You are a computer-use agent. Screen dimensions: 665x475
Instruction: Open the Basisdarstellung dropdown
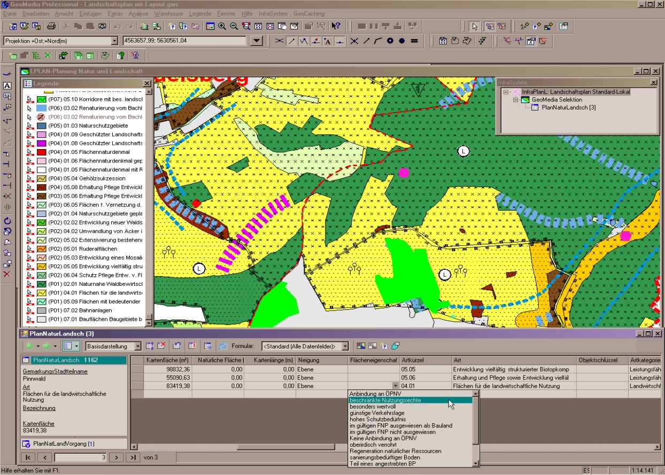pos(138,346)
